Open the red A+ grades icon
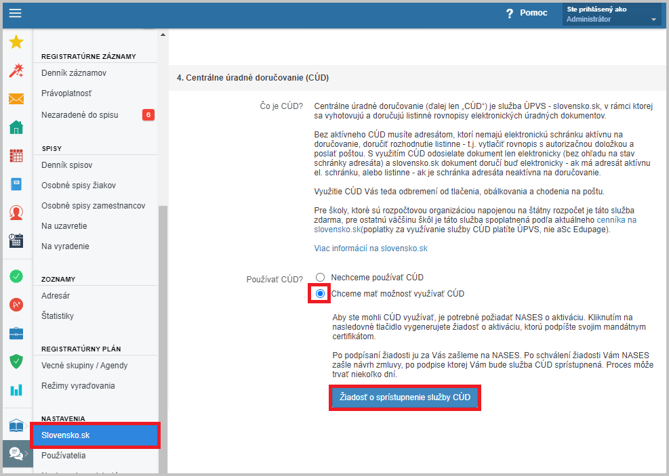This screenshot has height=476, width=669. click(x=16, y=305)
